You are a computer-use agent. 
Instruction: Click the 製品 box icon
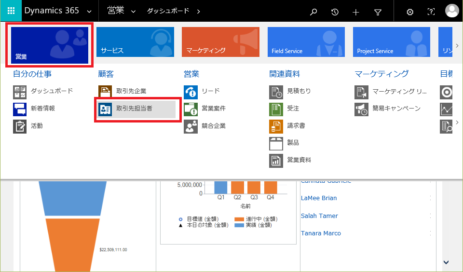coord(276,144)
